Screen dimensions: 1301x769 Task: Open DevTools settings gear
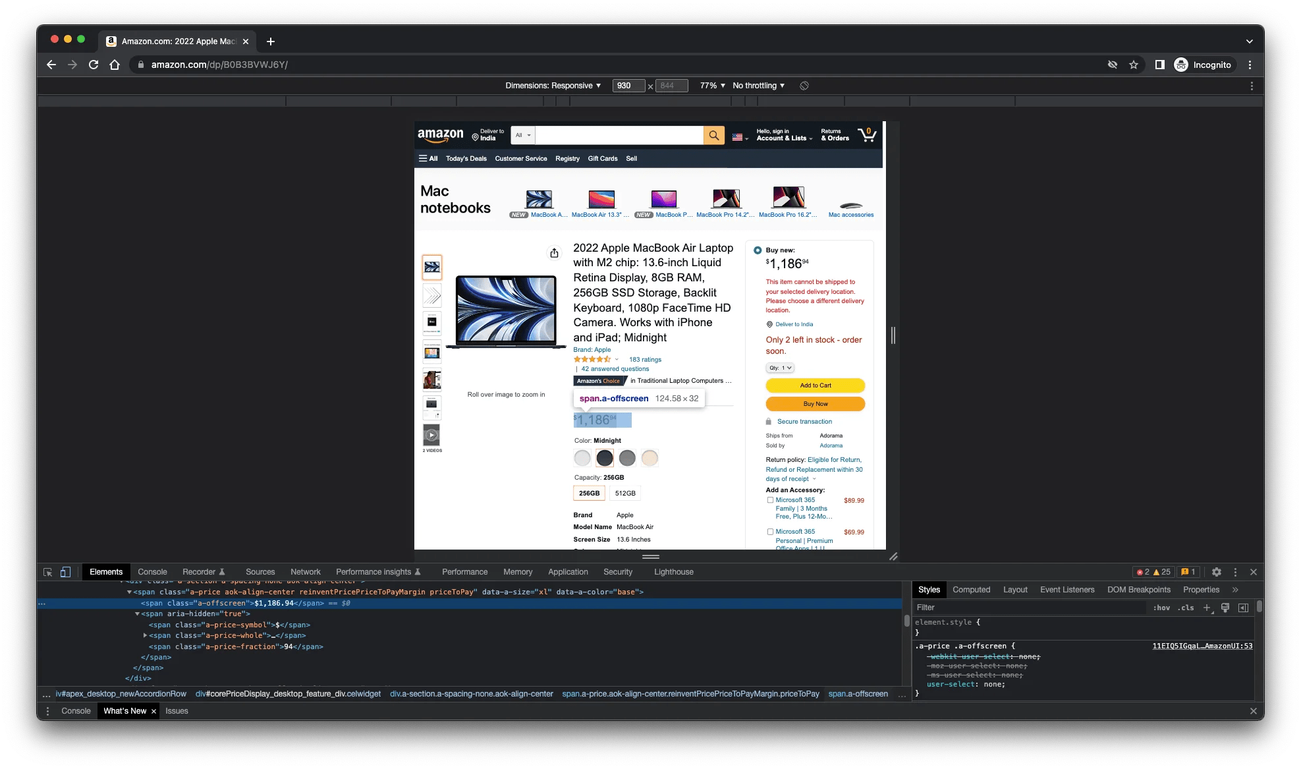pyautogui.click(x=1216, y=572)
